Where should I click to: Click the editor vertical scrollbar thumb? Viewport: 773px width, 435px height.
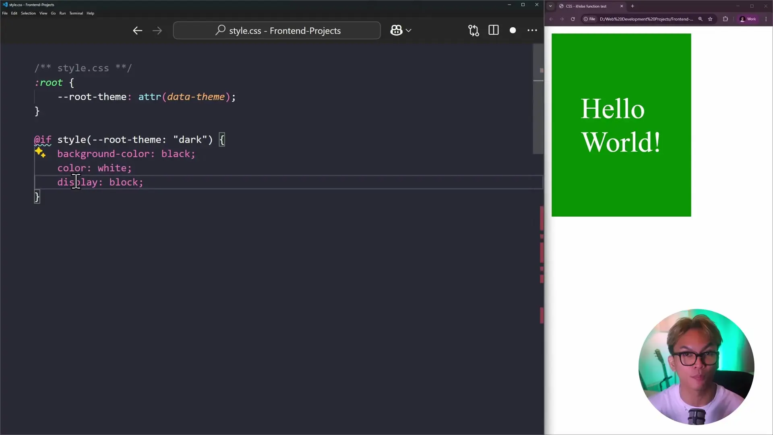coord(538,99)
